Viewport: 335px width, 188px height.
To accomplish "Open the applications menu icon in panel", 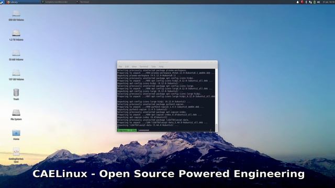I will click(2, 2).
